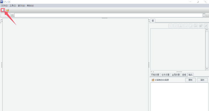209x111 pixels.
Task: Click the cell name box beside the equals sign
Action: [5, 15]
